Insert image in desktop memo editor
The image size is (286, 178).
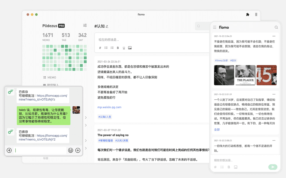(x=130, y=48)
